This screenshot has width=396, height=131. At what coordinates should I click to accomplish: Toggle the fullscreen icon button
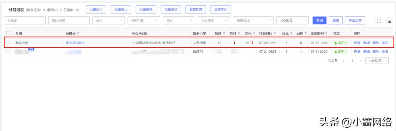point(379,21)
